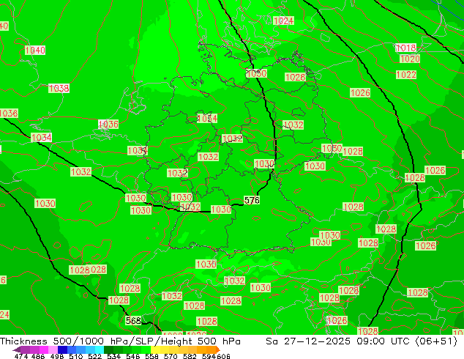
Task: Pick the yellow swatch above 558 in the legend
Action: pyautogui.click(x=156, y=349)
